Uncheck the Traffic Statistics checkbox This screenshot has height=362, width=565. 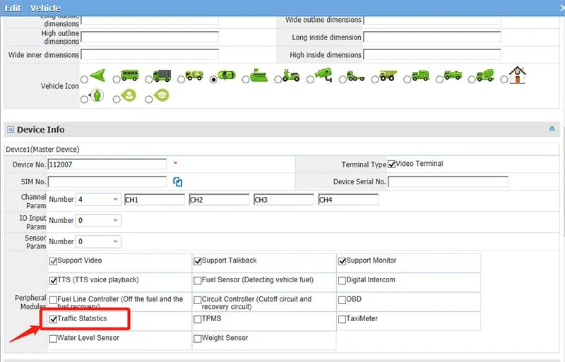[x=54, y=319]
